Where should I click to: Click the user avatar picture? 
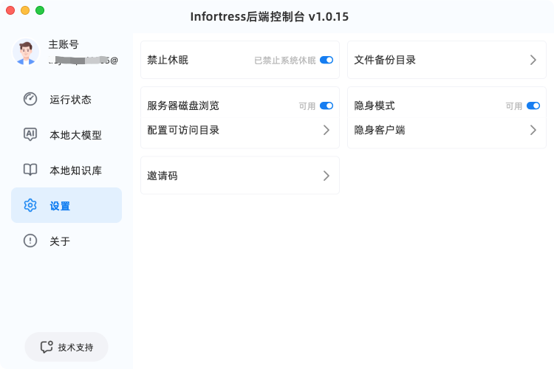[x=26, y=52]
